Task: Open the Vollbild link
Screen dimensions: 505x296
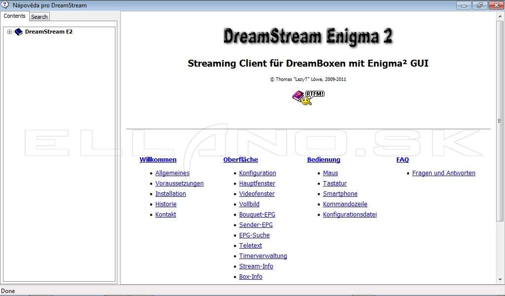Action: [249, 204]
